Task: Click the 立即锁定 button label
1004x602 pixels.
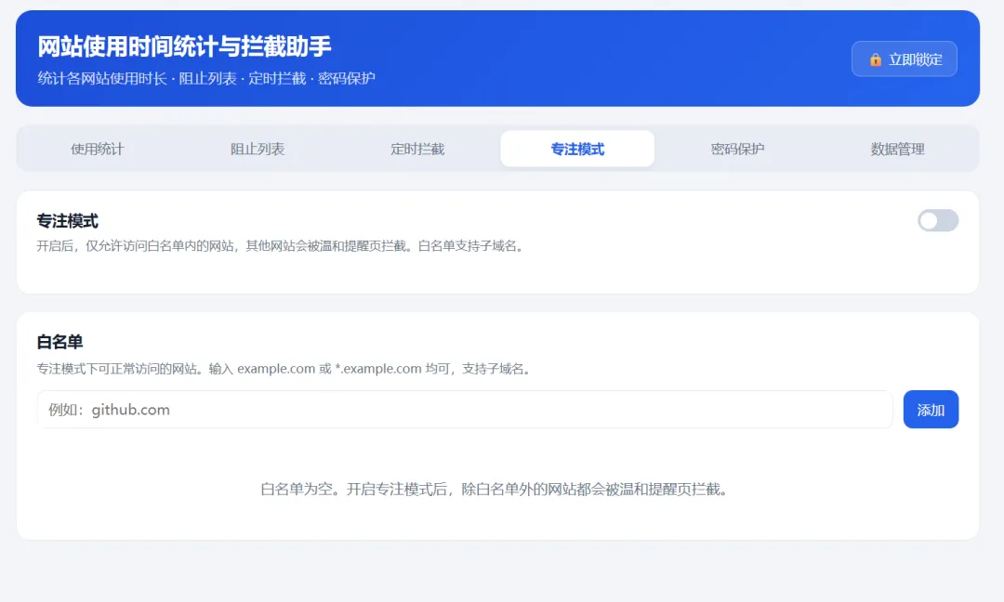Action: pos(915,59)
